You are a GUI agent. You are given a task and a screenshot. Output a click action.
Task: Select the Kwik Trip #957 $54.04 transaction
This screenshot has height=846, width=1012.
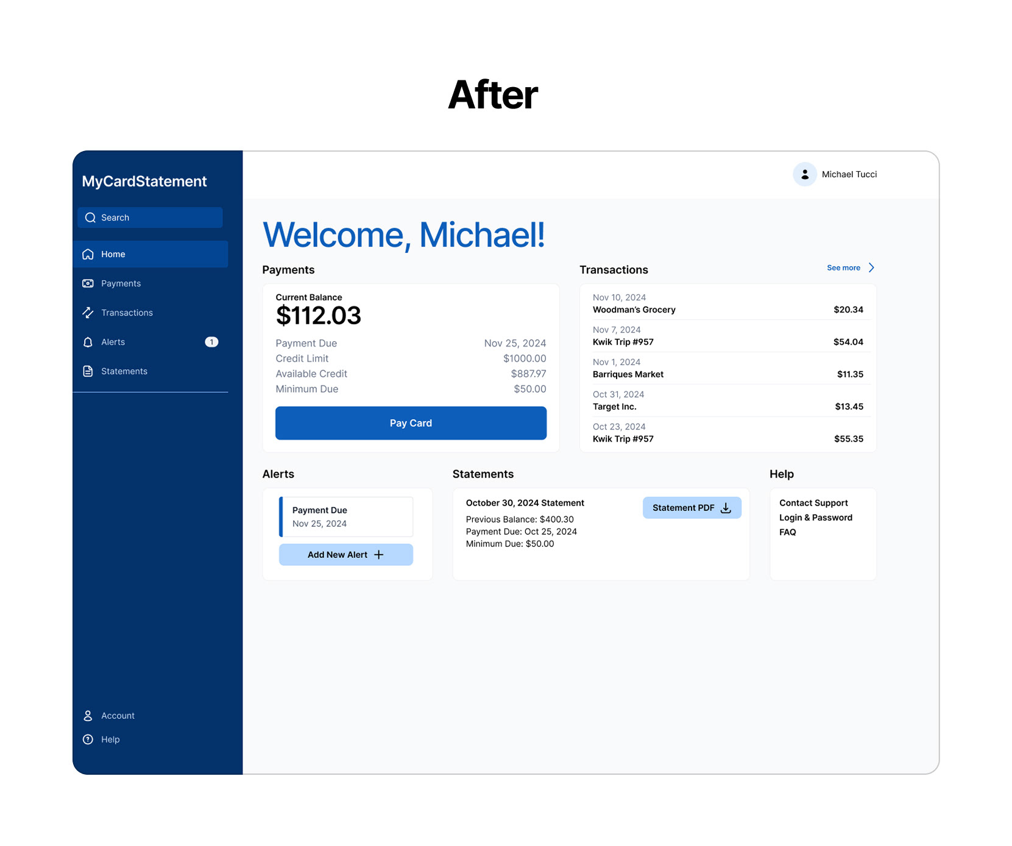tap(728, 336)
